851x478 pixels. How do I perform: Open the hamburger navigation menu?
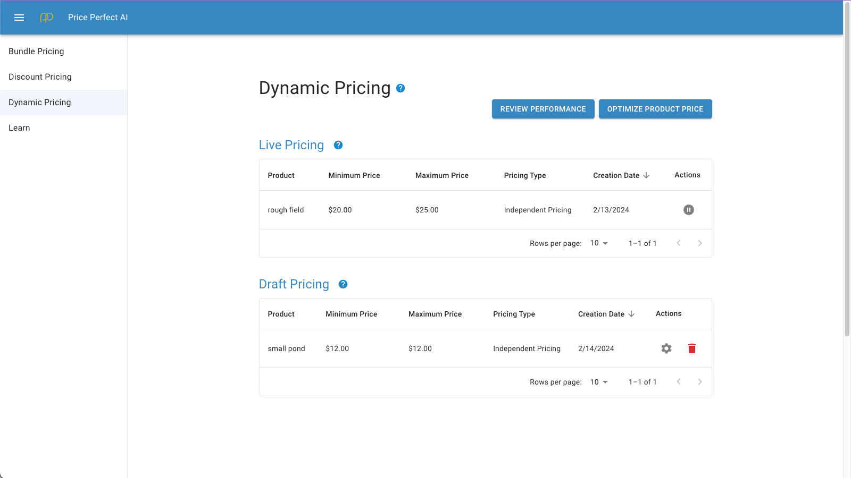click(x=19, y=17)
